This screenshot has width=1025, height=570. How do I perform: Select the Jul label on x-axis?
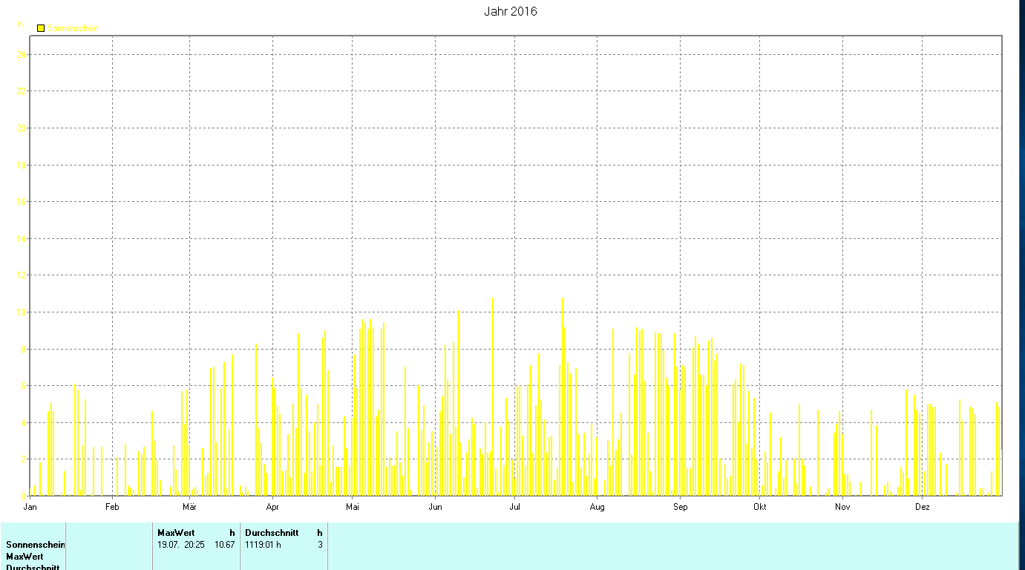515,508
